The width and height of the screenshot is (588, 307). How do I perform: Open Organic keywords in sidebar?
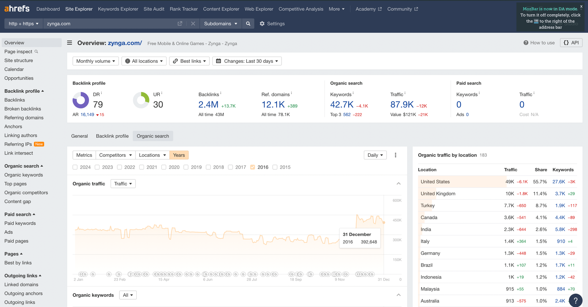click(x=24, y=175)
